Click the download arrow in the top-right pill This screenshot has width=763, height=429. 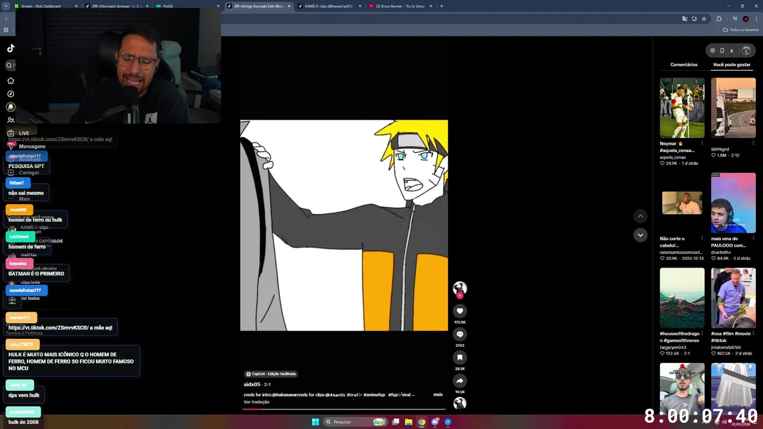click(x=731, y=51)
